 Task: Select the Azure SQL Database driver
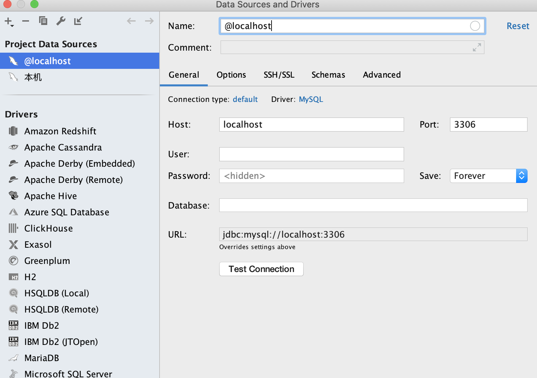pos(80,212)
